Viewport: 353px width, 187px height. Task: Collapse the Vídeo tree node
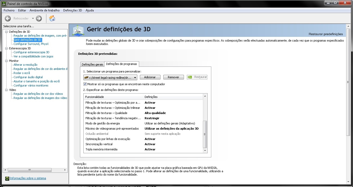point(7,90)
